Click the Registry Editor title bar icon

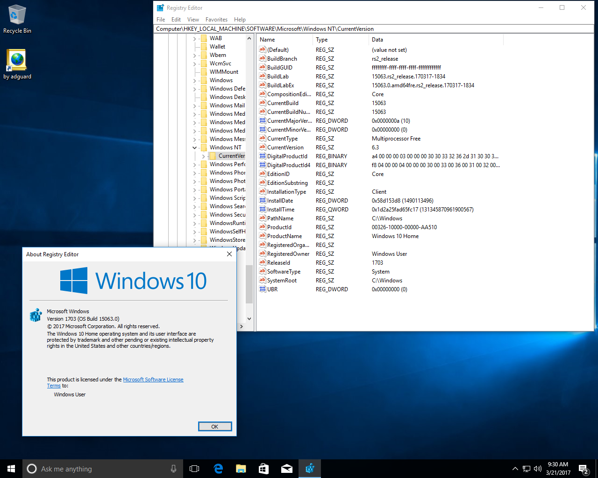pyautogui.click(x=160, y=7)
